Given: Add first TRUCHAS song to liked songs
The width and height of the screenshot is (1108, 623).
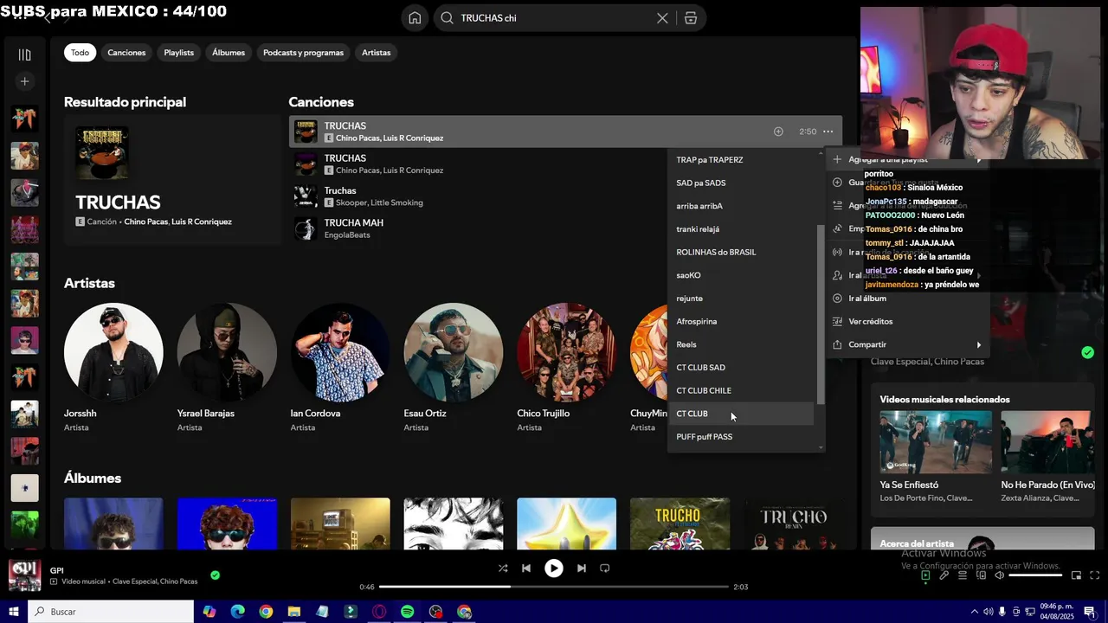Looking at the screenshot, I should coord(778,132).
